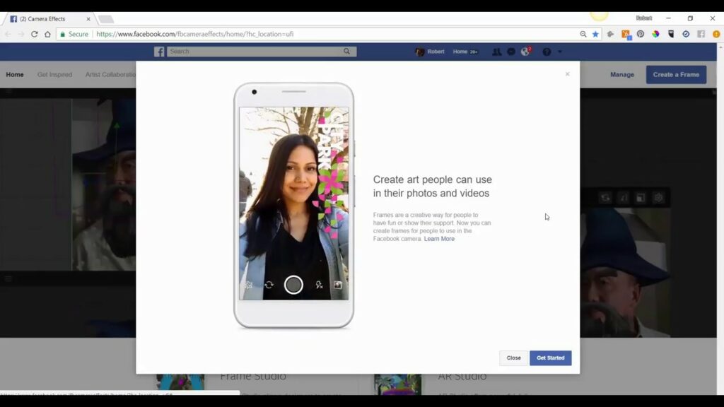Select the address bar URL
This screenshot has height=407, width=724.
pos(195,34)
